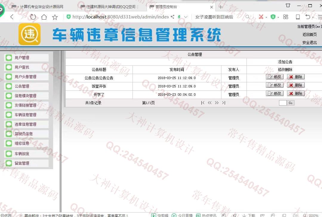Image resolution: width=322 pixels, height=217 pixels.
Task: Click the volume speaker icon in status bar
Action: (x=295, y=215)
